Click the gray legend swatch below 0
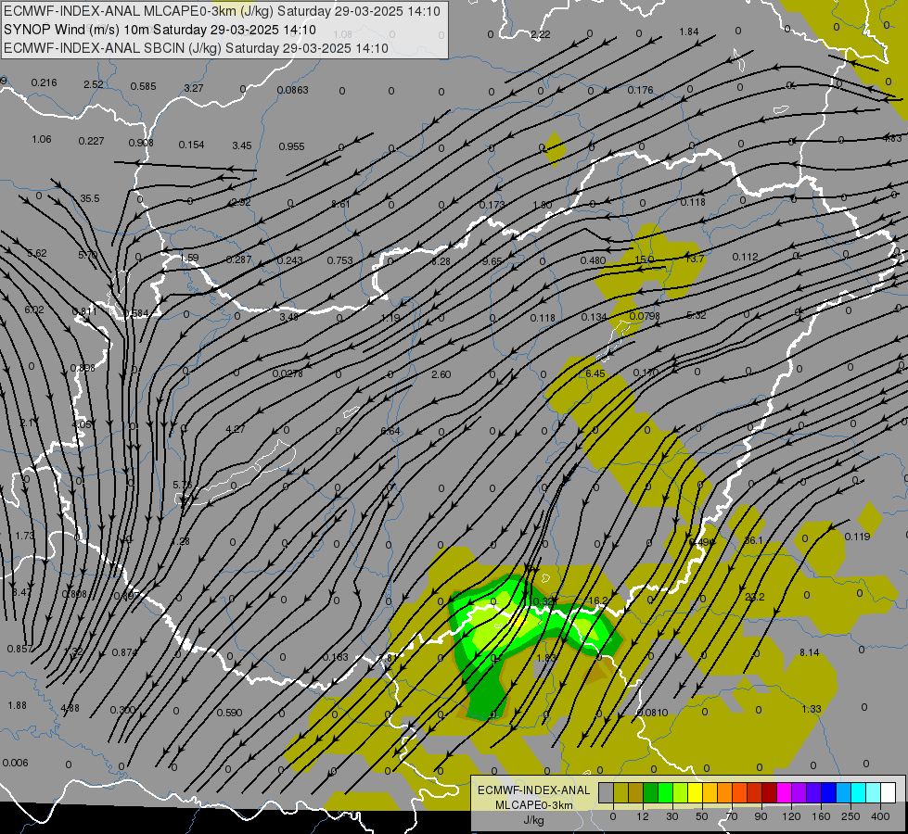Image resolution: width=908 pixels, height=834 pixels. 606,793
